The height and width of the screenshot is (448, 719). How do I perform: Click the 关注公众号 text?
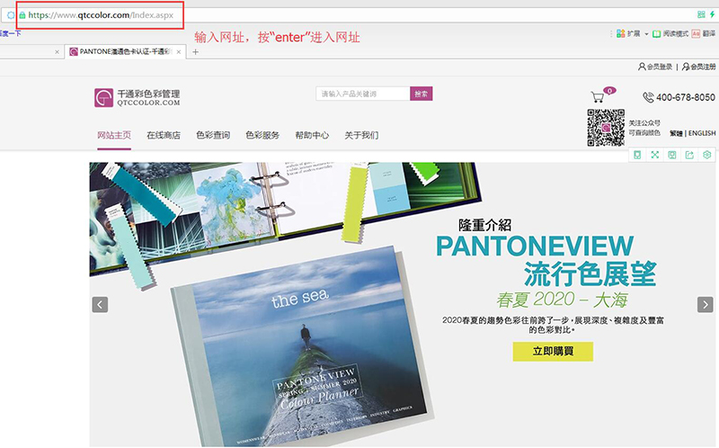coord(644,123)
